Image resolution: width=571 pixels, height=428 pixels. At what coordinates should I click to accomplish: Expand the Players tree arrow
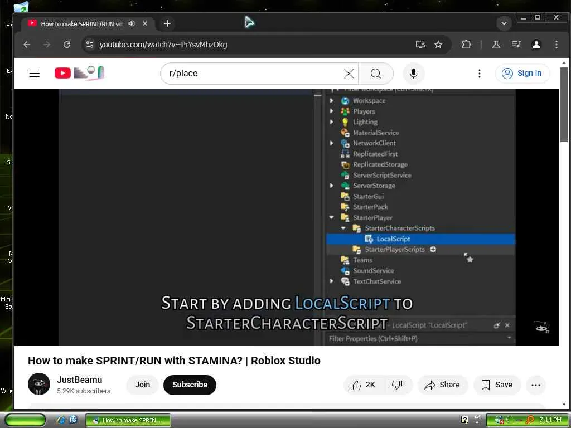[x=332, y=111]
